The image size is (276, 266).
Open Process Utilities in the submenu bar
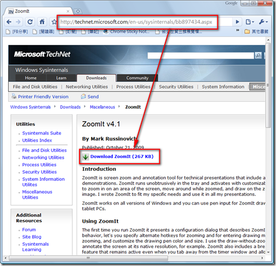click(133, 87)
